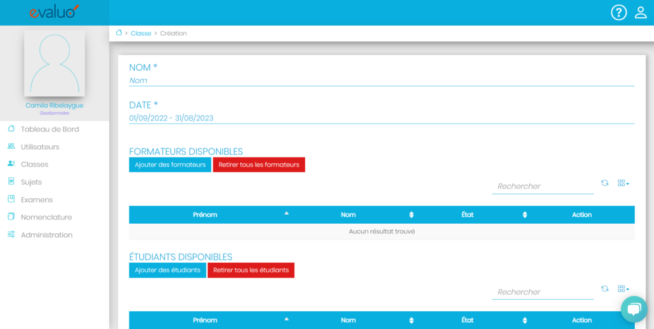
Task: Click the evaluo logo
Action: pos(54,12)
